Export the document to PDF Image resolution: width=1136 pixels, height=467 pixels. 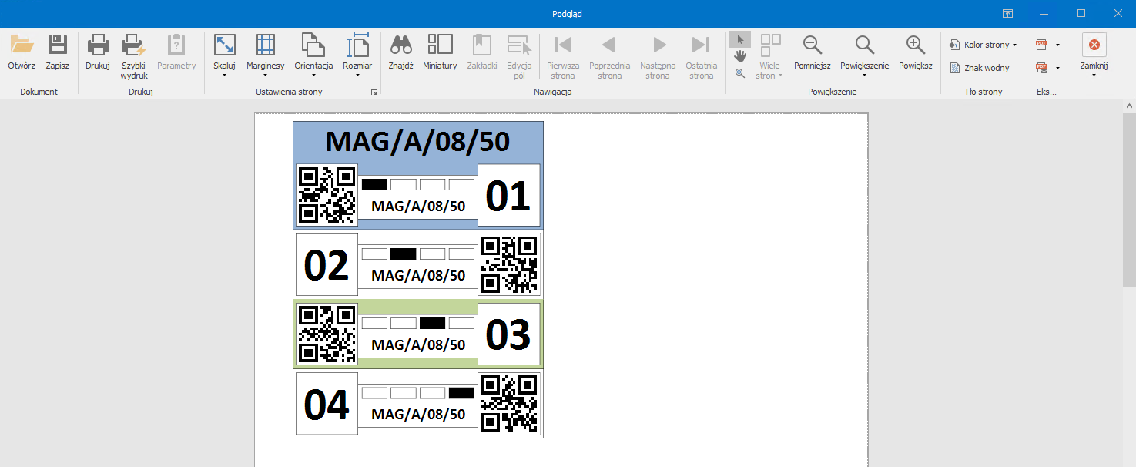point(1041,45)
